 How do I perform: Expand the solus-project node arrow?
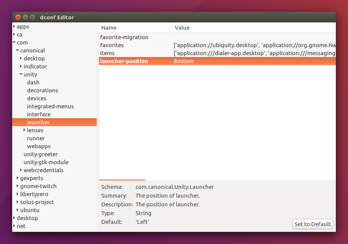click(x=18, y=202)
